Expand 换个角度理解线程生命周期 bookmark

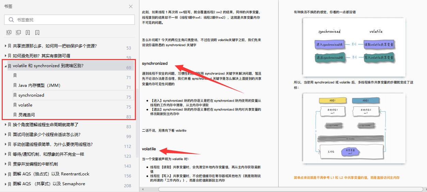point(5,125)
